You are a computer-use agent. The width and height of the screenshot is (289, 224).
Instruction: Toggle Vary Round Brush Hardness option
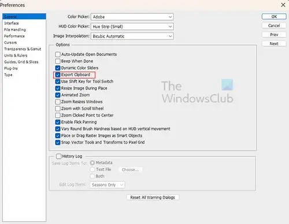(x=58, y=129)
